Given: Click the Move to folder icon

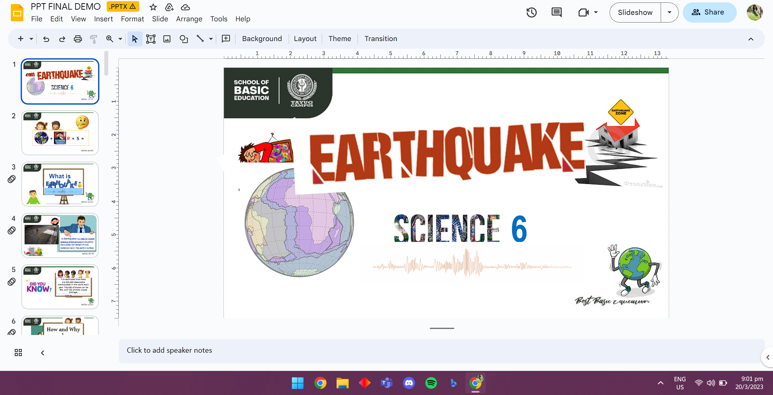Looking at the screenshot, I should (x=169, y=7).
